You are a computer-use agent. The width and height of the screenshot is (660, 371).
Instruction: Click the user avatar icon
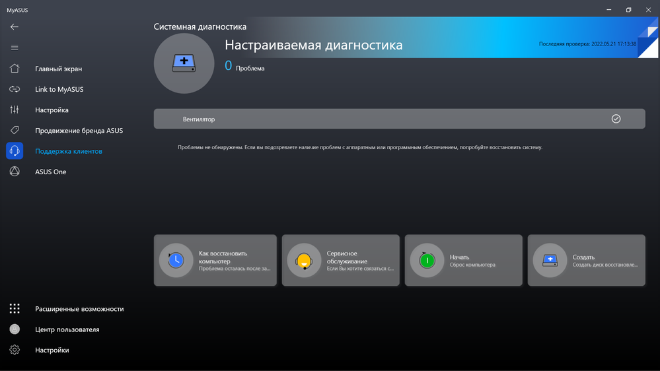[x=15, y=329]
